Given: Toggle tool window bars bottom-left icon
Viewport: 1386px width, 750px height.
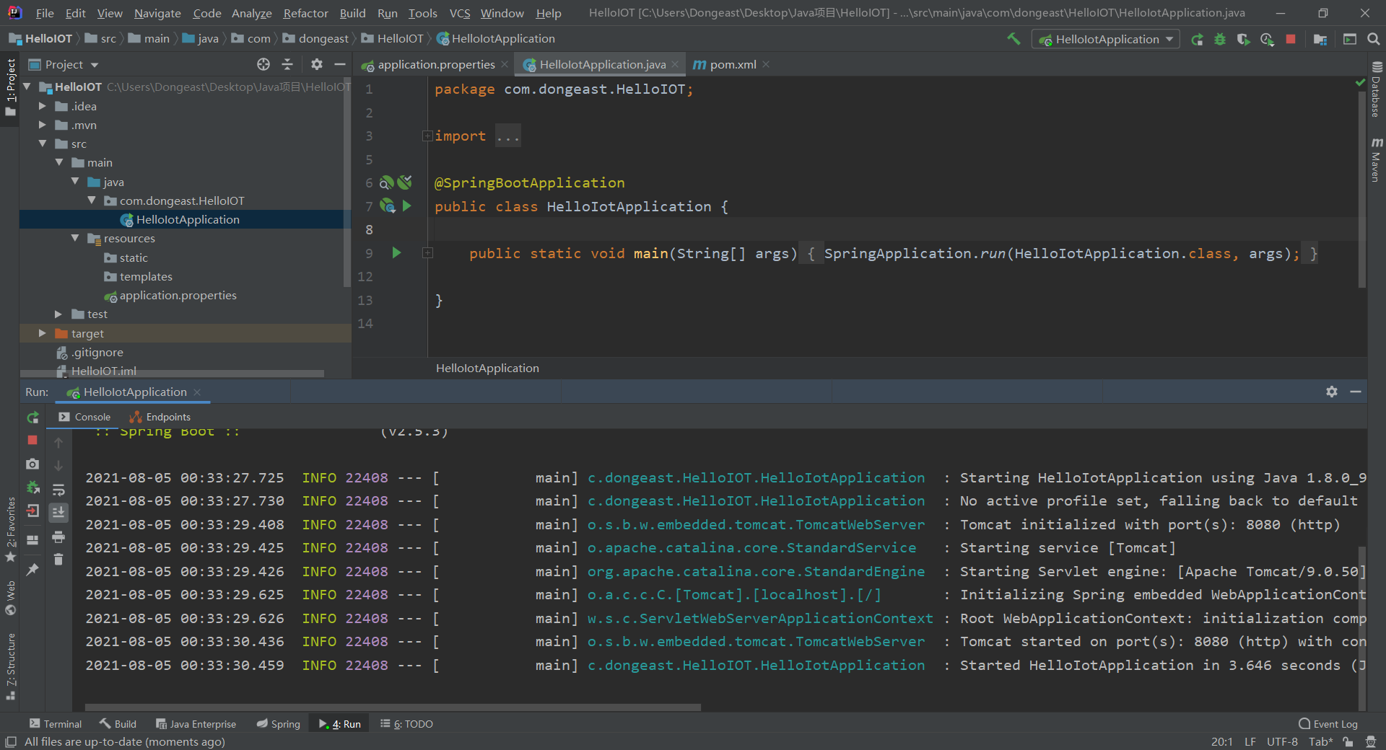Looking at the screenshot, I should point(11,742).
